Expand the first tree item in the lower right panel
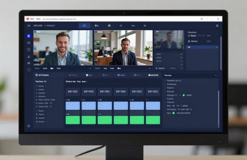This screenshot has height=160, width=247. [x=165, y=80]
